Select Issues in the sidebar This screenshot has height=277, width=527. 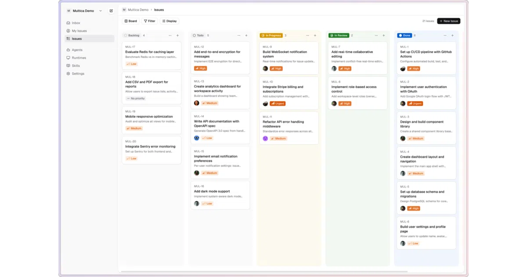point(90,39)
